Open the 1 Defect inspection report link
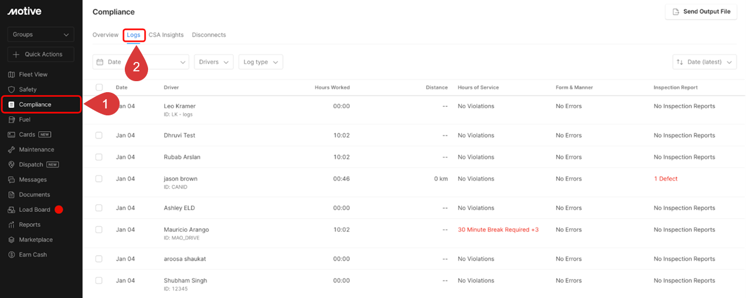Screen dimensions: 746x298 (666, 179)
